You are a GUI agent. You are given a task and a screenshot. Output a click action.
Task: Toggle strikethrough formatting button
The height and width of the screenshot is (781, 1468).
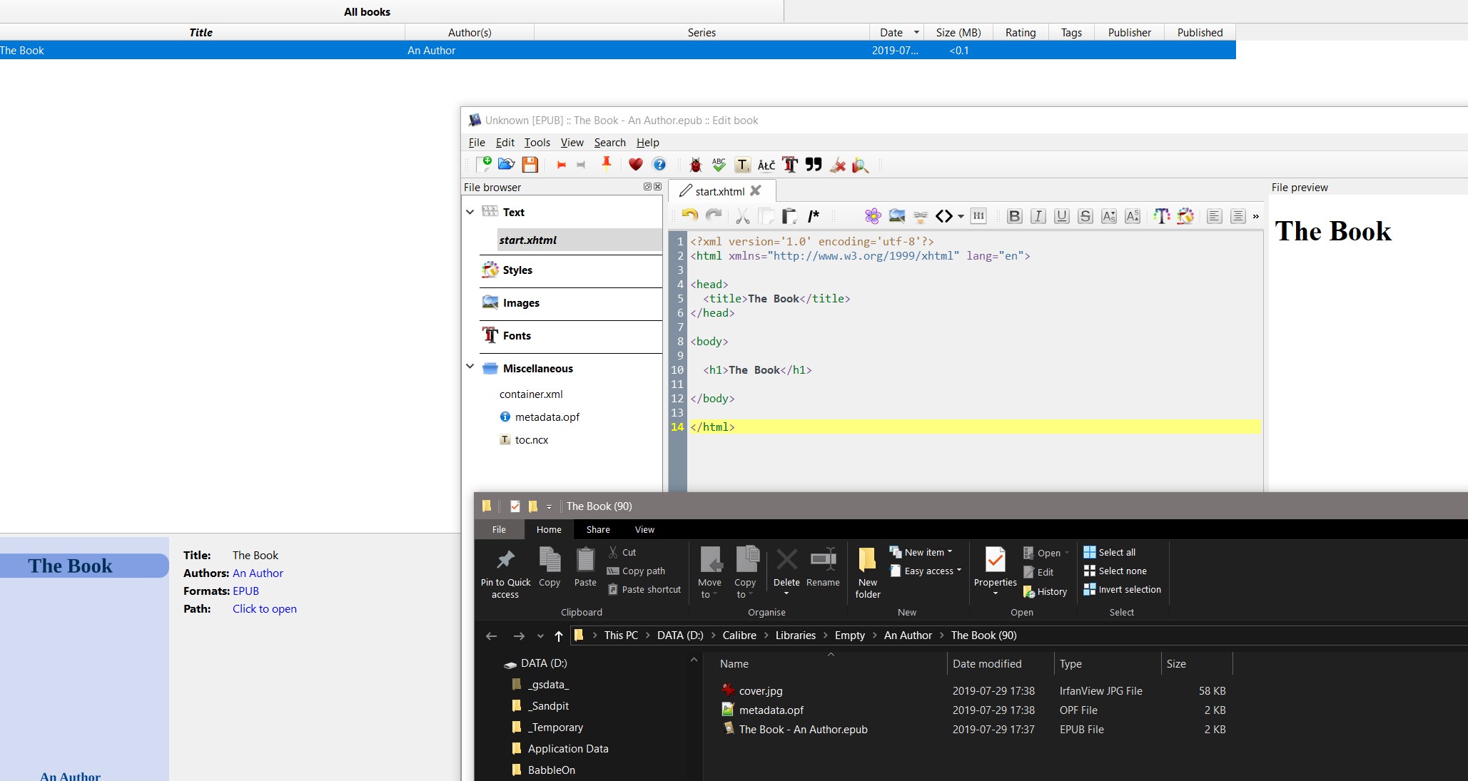tap(1085, 216)
